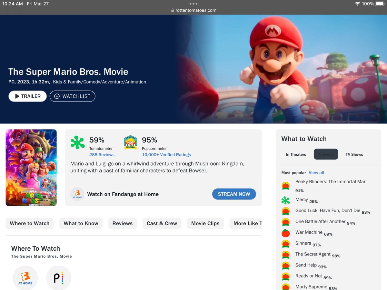Jump to the Where to Watch section
The image size is (387, 290).
pos(30,223)
